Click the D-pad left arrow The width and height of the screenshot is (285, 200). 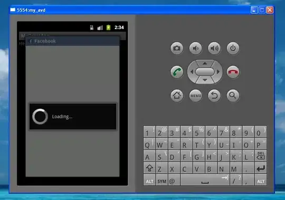[192, 72]
